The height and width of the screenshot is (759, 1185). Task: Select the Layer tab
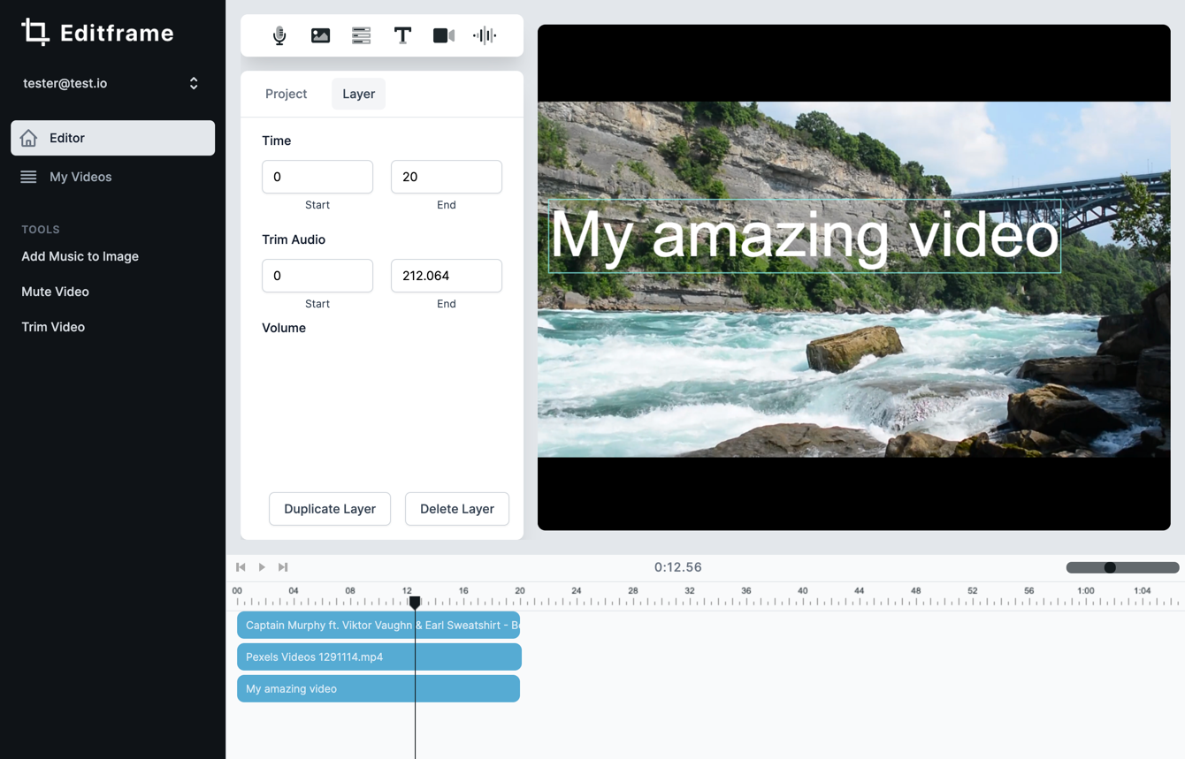click(x=359, y=94)
